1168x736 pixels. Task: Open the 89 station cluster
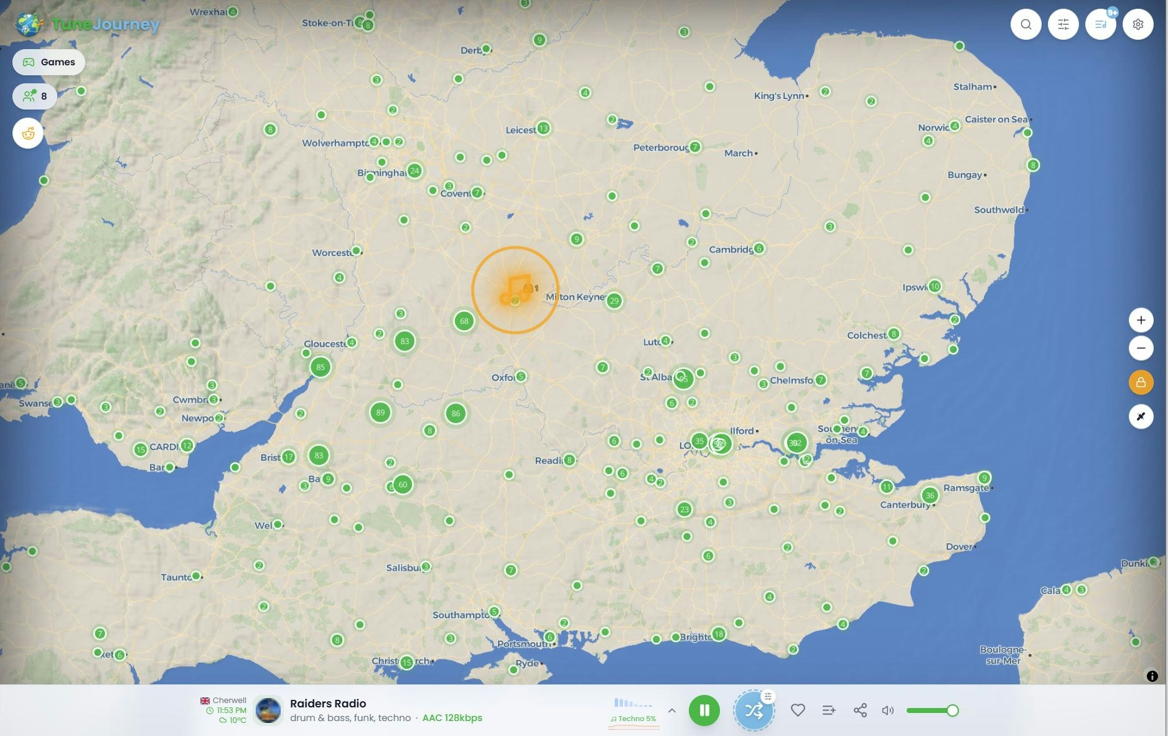tap(380, 412)
